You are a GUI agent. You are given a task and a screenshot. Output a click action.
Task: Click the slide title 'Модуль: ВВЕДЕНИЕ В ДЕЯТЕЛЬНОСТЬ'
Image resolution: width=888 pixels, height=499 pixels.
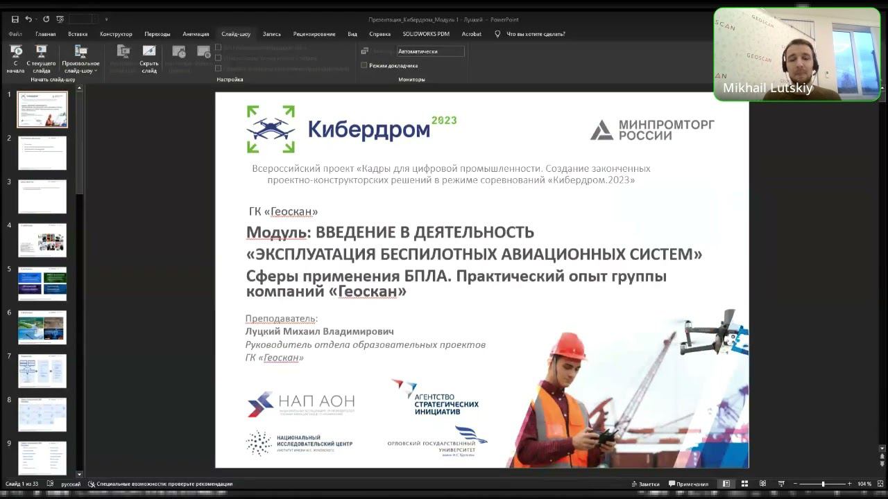pyautogui.click(x=390, y=232)
